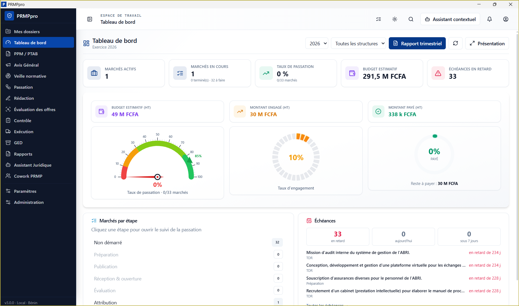Screen dimensions: 519x306
Task: Toggle light/dark theme sun icon
Action: pyautogui.click(x=395, y=19)
